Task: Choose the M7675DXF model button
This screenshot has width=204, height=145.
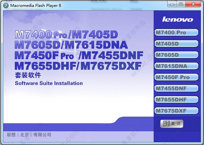Action: click(176, 111)
